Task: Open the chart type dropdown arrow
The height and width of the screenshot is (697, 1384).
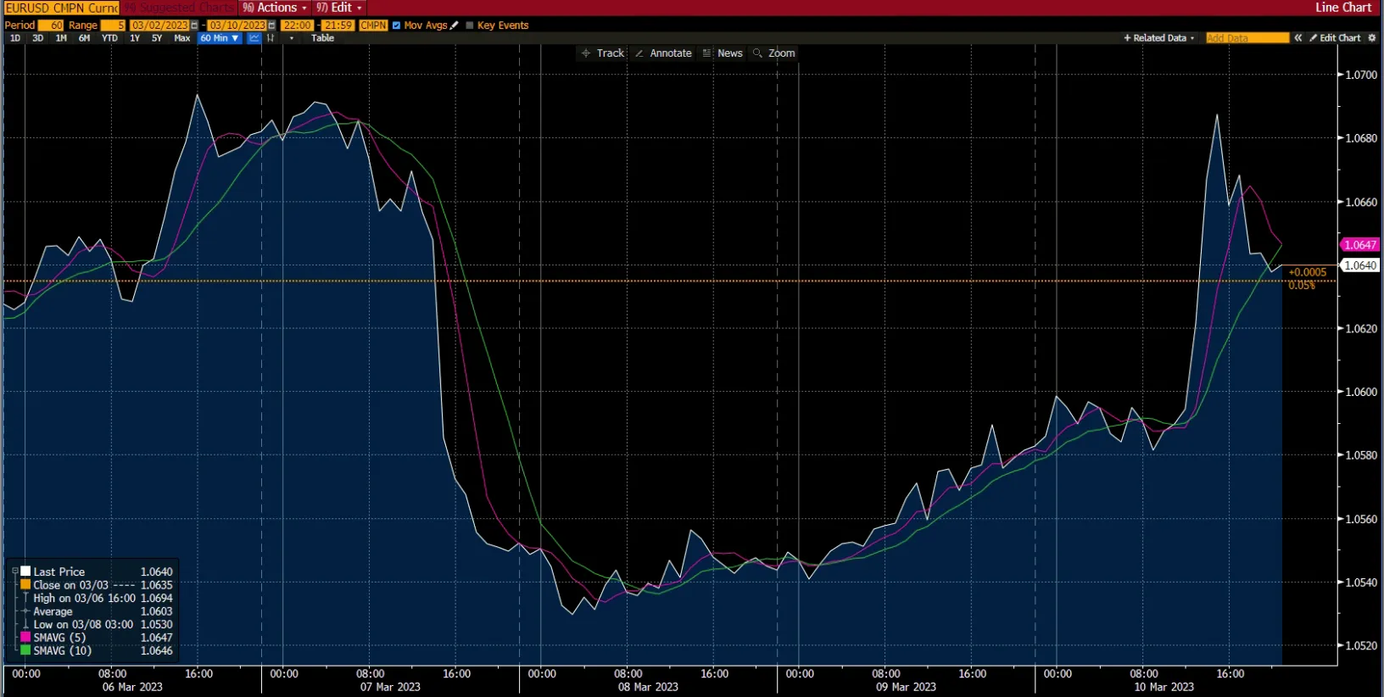Action: [x=292, y=38]
